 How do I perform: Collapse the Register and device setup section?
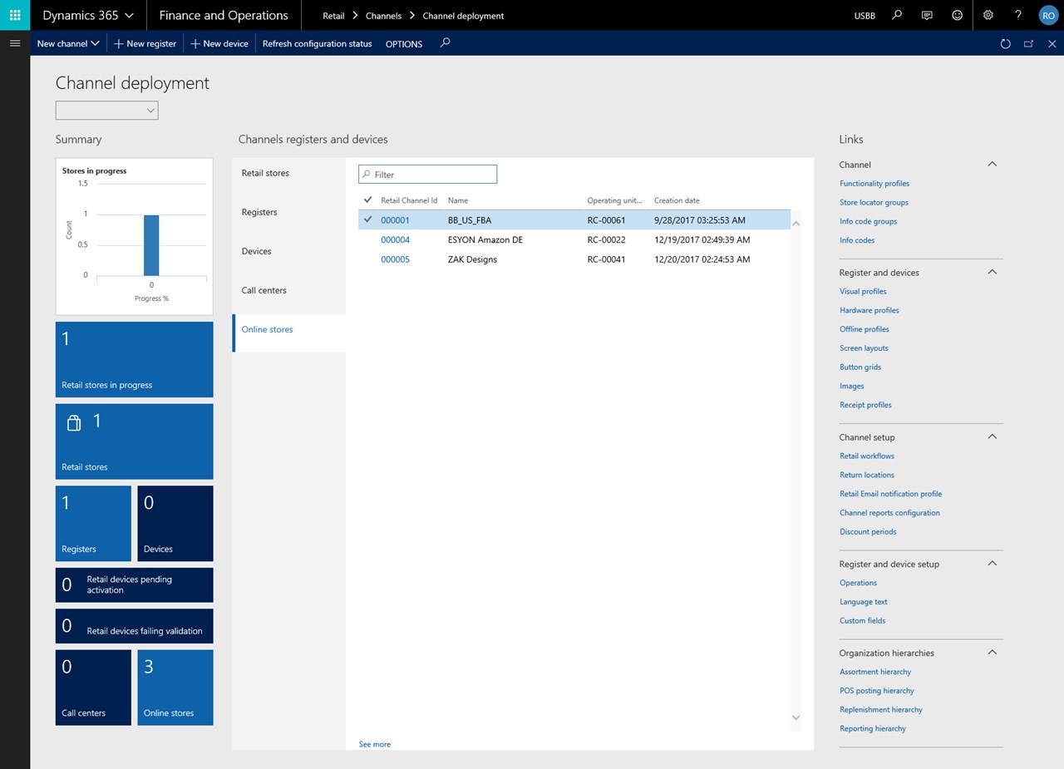coord(992,564)
